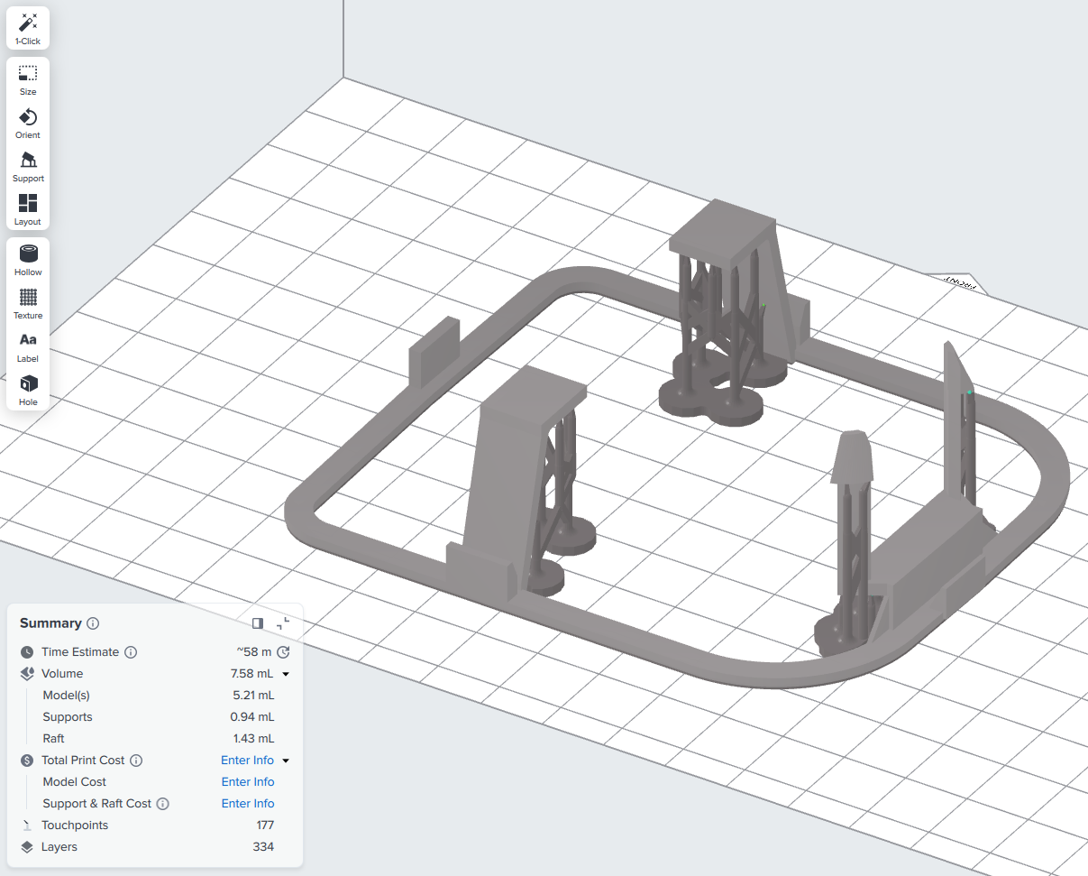Click the dollar icon for Total Print Cost

click(x=27, y=761)
